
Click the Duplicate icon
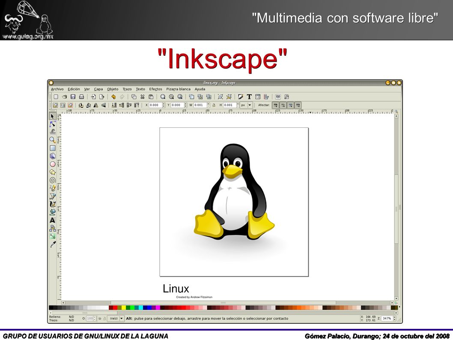tap(191, 96)
